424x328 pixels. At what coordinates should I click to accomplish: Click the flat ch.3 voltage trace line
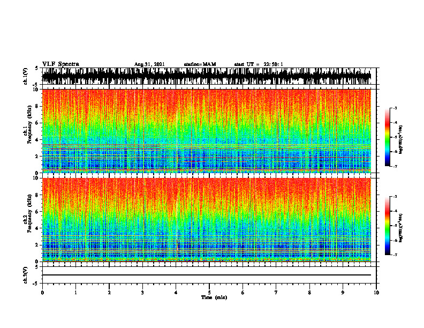point(206,275)
